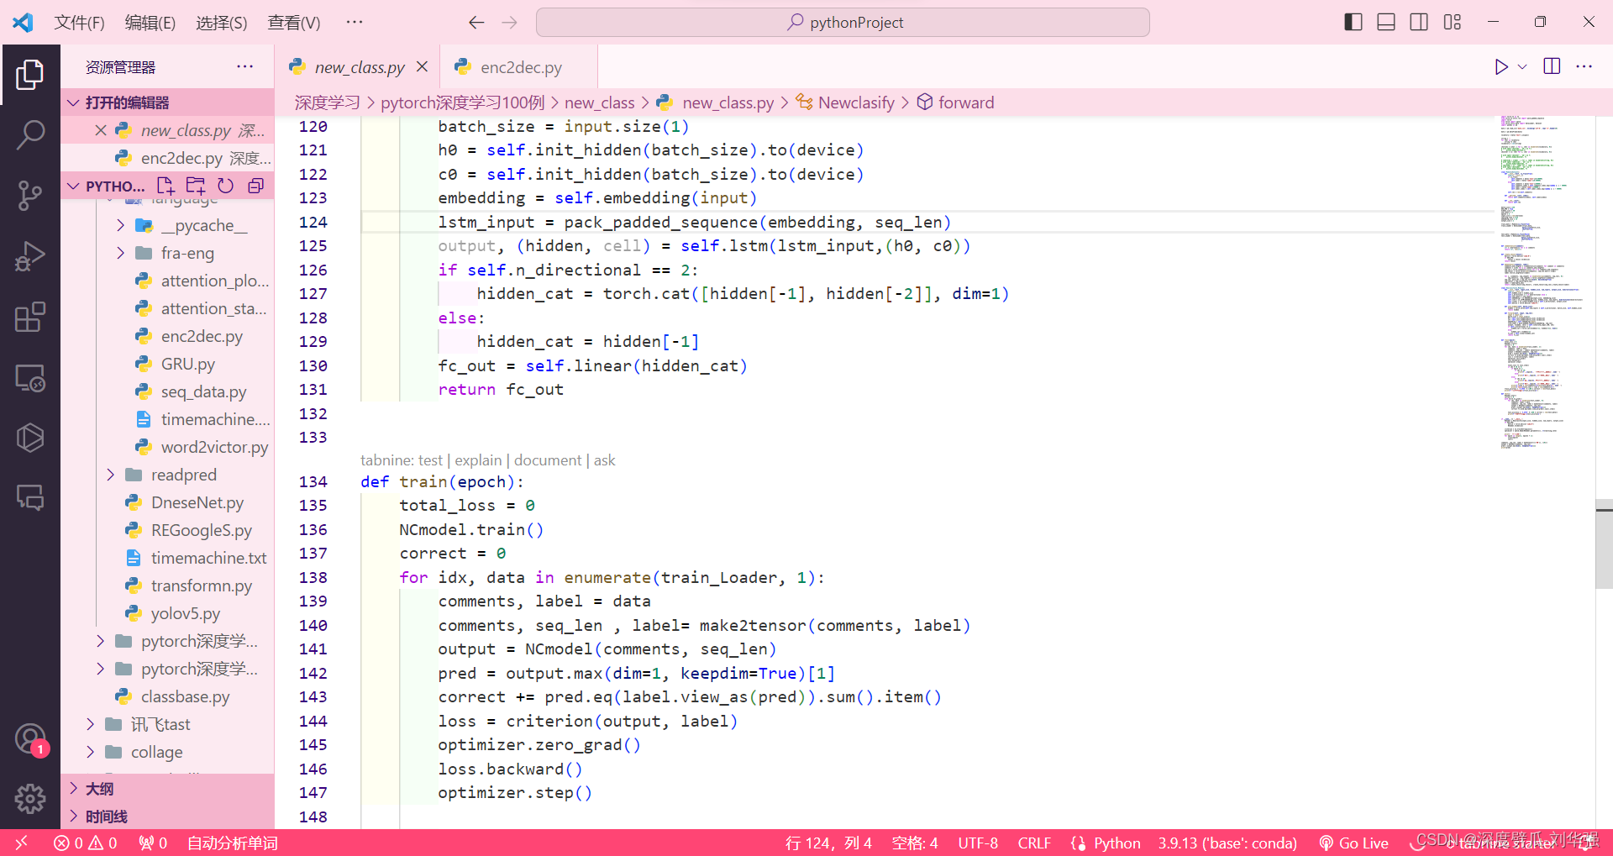Open Settings via the gear icon
The height and width of the screenshot is (856, 1613).
click(30, 799)
